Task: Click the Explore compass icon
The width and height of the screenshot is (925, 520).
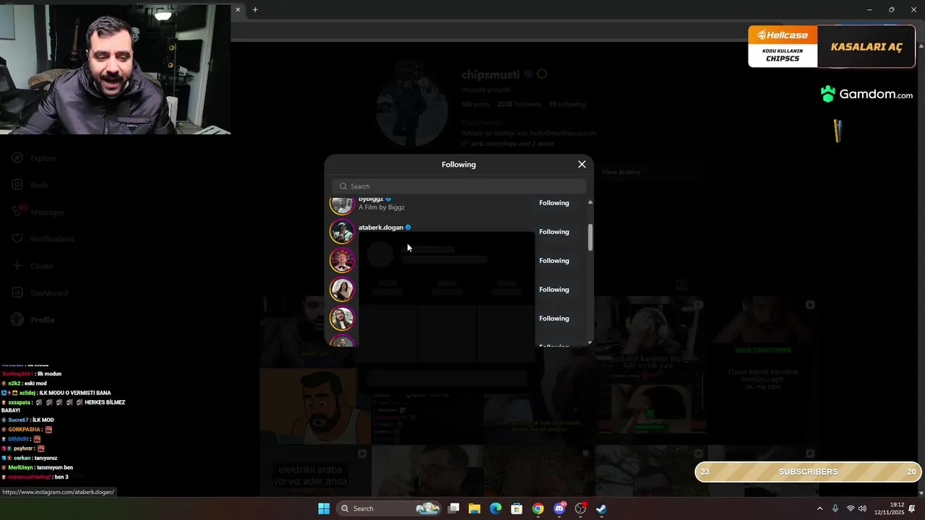Action: tap(17, 158)
